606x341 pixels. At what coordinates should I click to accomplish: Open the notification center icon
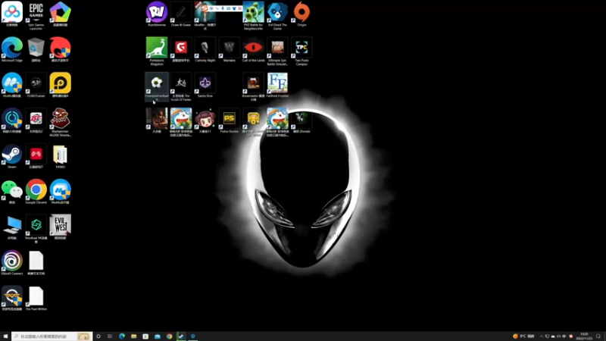click(x=598, y=336)
